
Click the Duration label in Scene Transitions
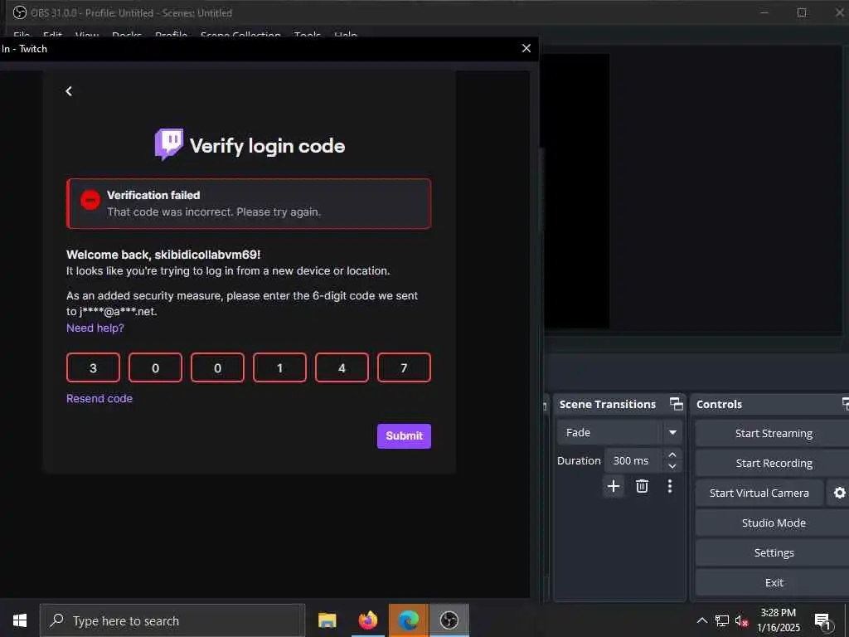coord(579,460)
